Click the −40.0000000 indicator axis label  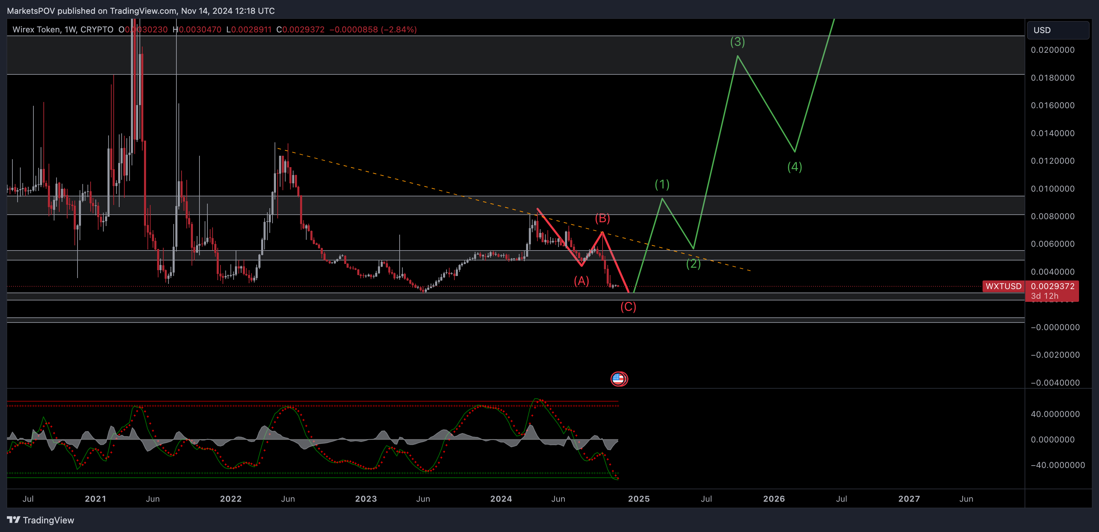coord(1058,465)
